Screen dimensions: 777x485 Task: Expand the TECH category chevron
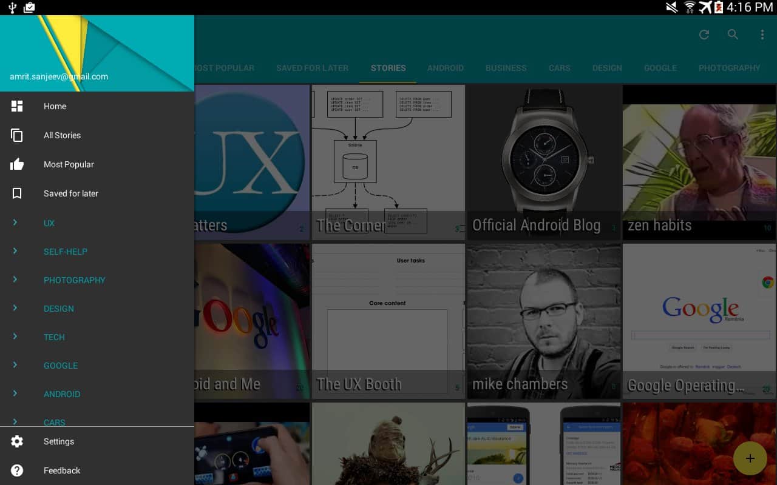(15, 336)
